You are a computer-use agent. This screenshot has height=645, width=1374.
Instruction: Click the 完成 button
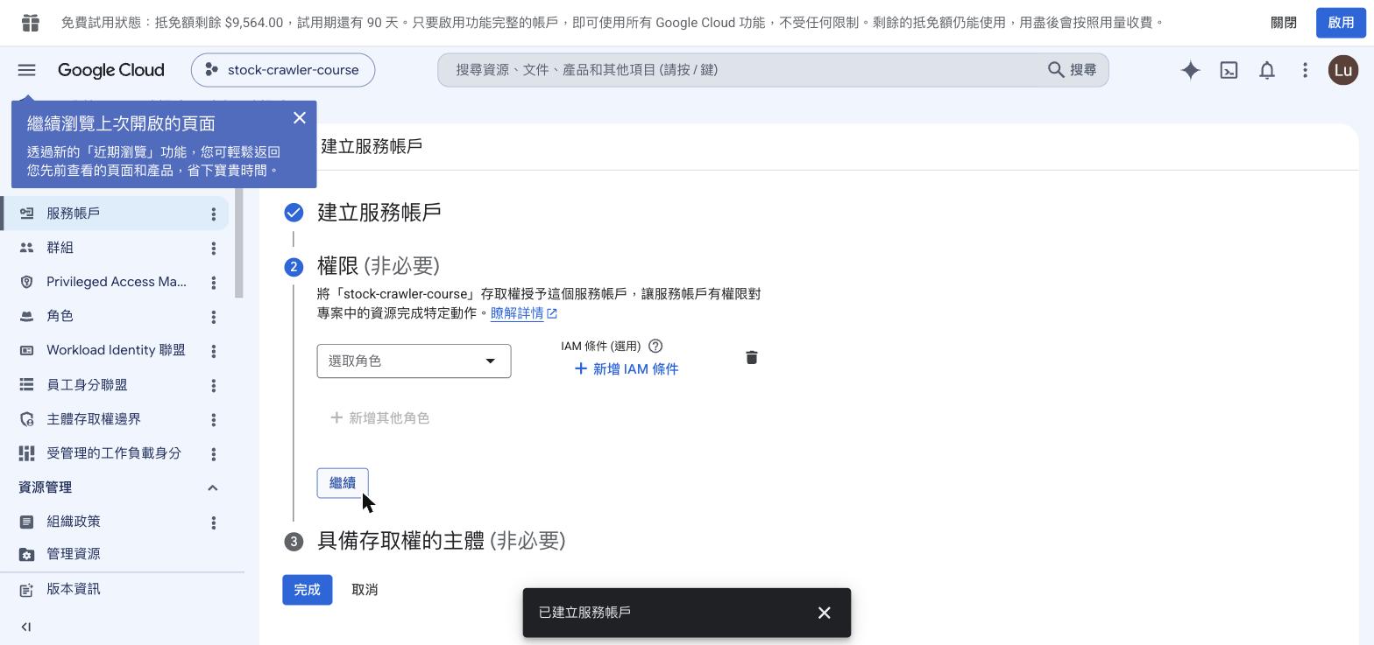[x=307, y=590]
